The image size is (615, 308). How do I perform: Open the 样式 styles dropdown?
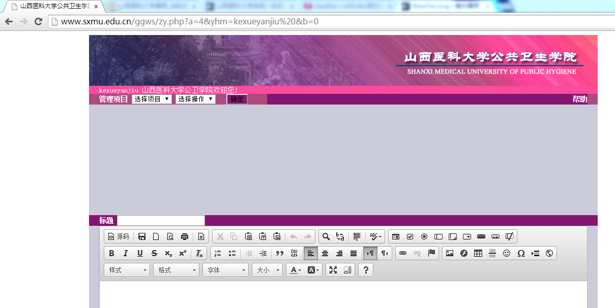[127, 270]
